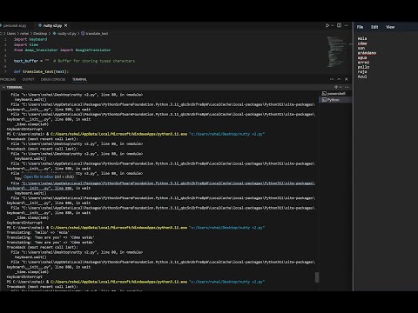
Task: Open the new terminal launch profile dropdown
Action: point(340,87)
